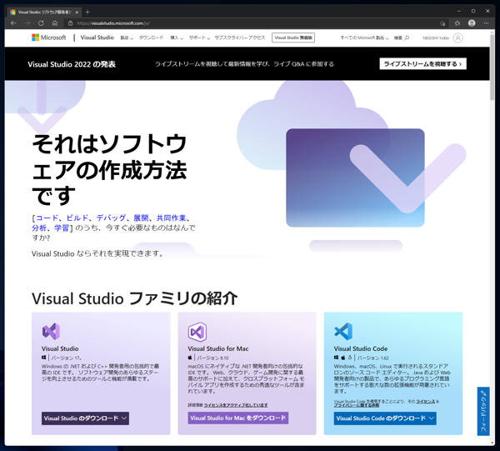Click the Visual Studio for Mac card title
The image size is (500, 451).
tap(218, 348)
